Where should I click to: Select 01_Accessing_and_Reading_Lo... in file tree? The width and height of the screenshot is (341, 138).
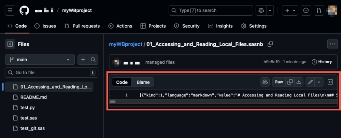coord(49,87)
